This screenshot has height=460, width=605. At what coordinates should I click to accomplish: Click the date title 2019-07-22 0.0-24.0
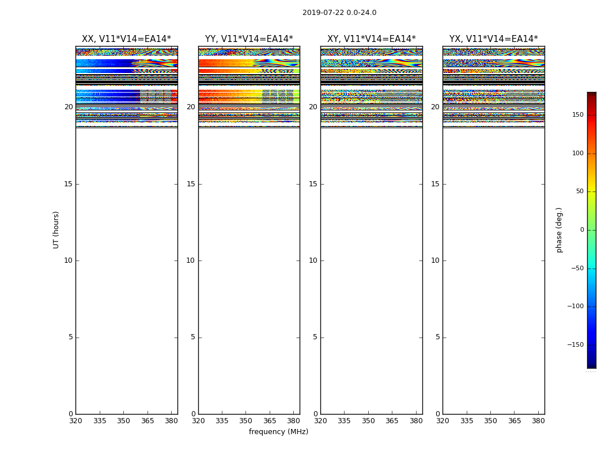[x=339, y=13]
